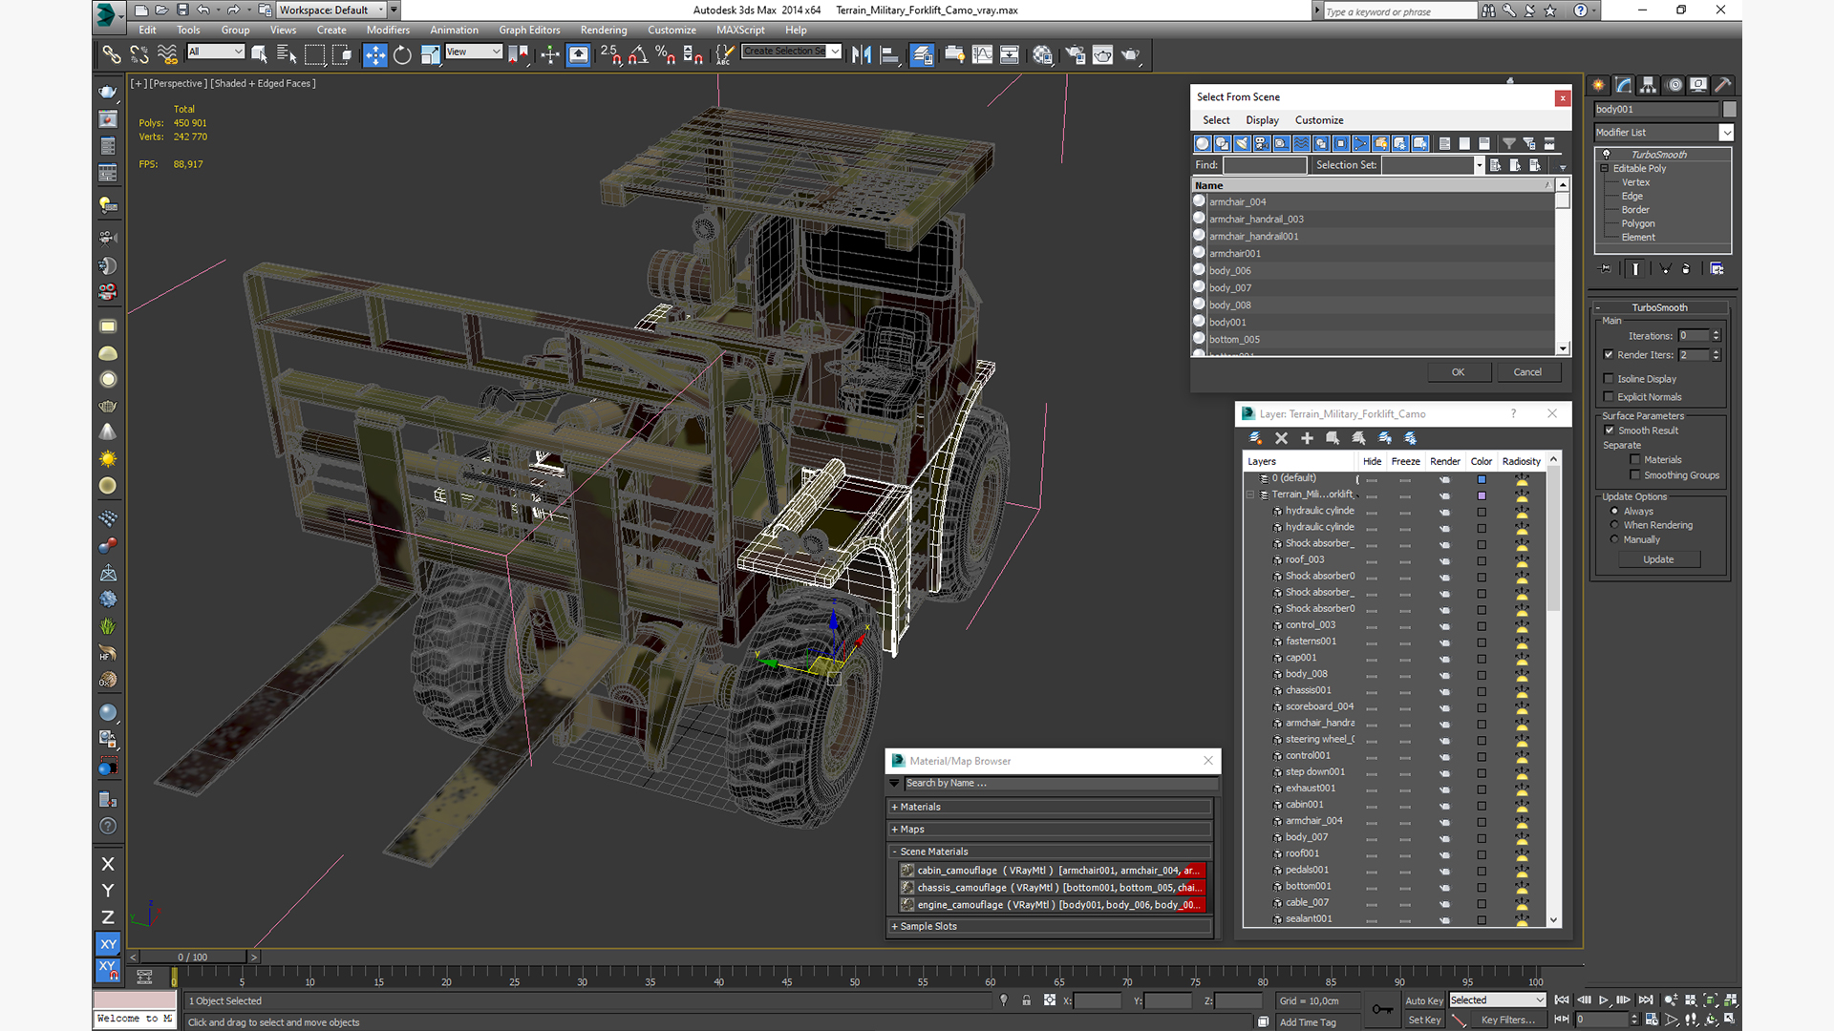1834x1031 pixels.
Task: Switch to the Hierarchy command panel
Action: (x=1649, y=85)
